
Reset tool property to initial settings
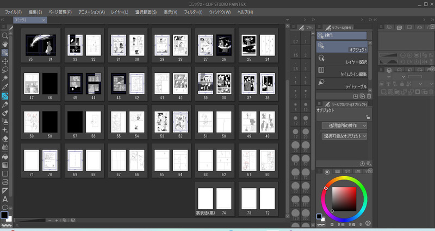[x=362, y=164]
